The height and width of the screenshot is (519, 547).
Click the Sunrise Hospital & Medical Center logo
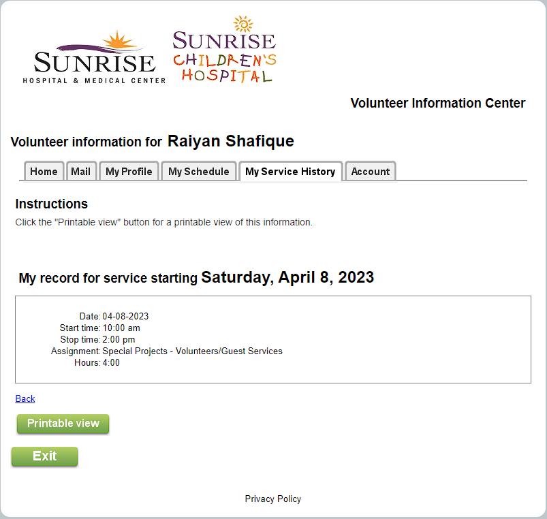[x=95, y=58]
